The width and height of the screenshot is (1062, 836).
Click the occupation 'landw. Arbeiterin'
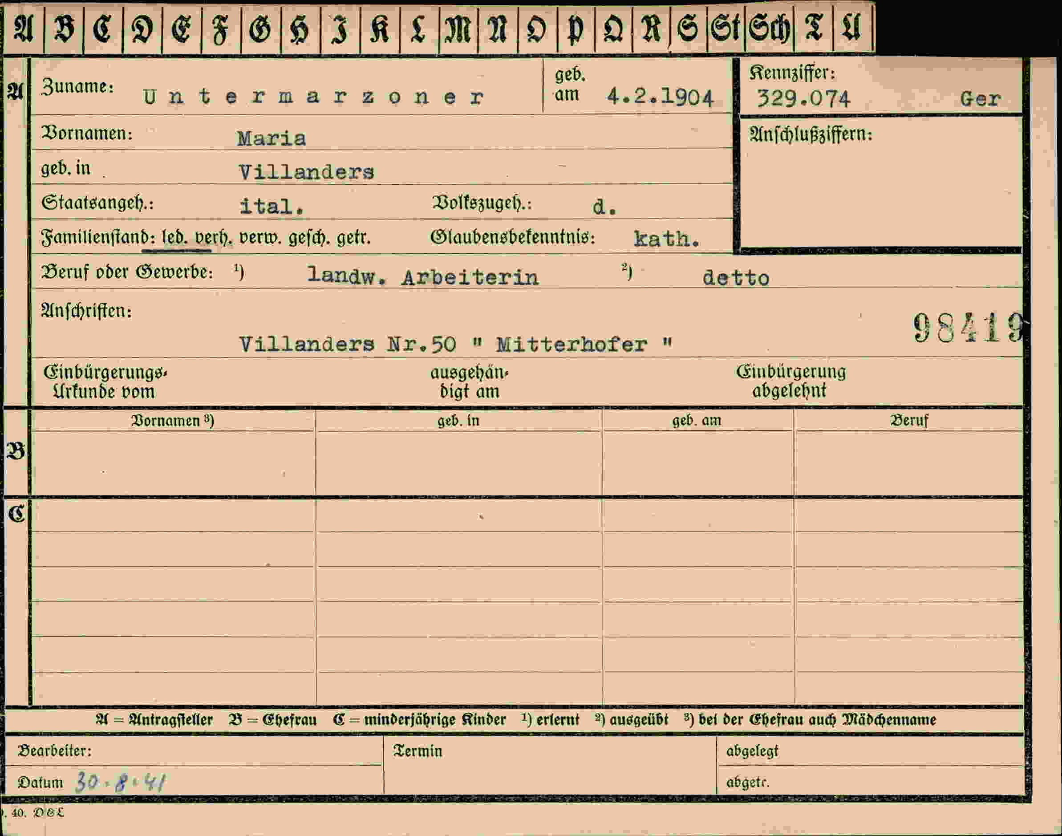[x=423, y=277]
